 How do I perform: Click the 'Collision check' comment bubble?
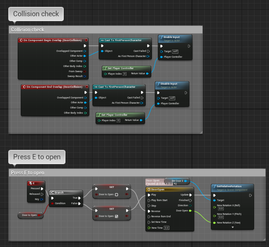coord(36,14)
